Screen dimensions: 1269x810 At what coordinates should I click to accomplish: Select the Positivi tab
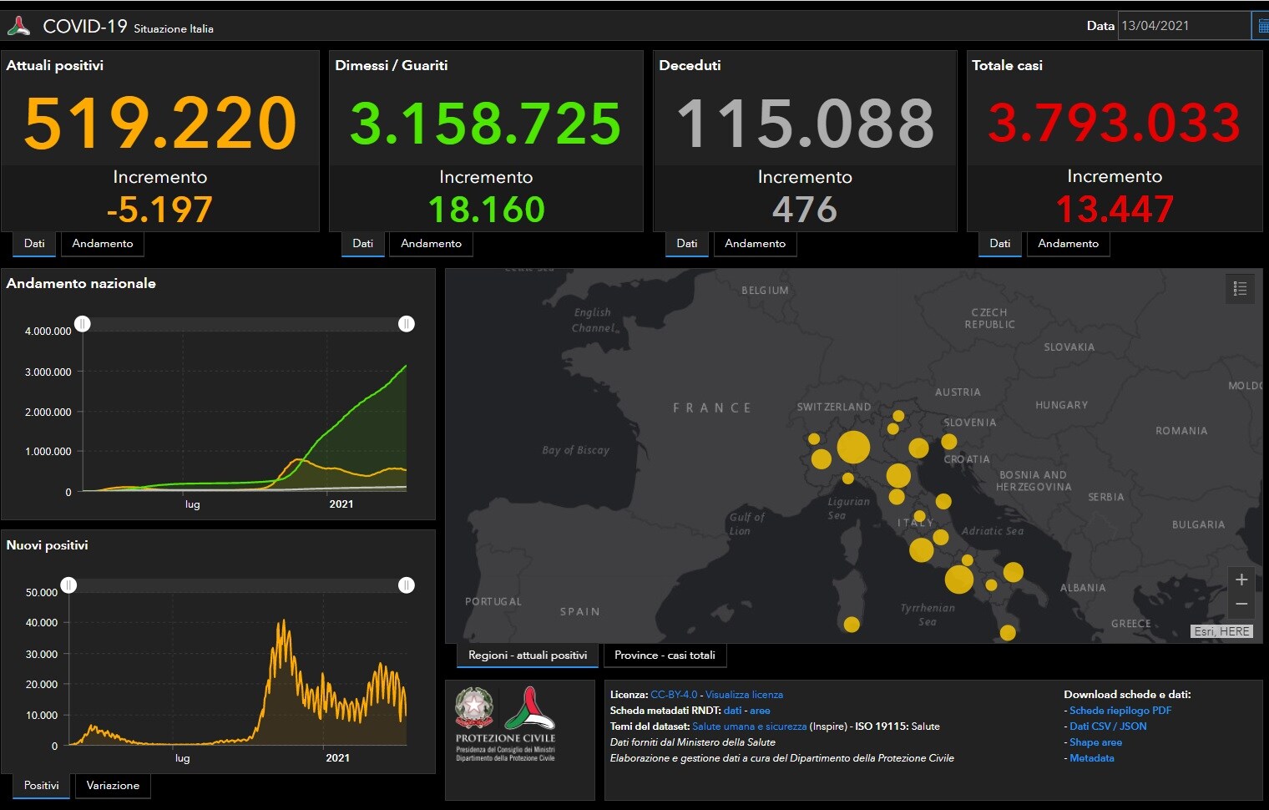coord(42,786)
